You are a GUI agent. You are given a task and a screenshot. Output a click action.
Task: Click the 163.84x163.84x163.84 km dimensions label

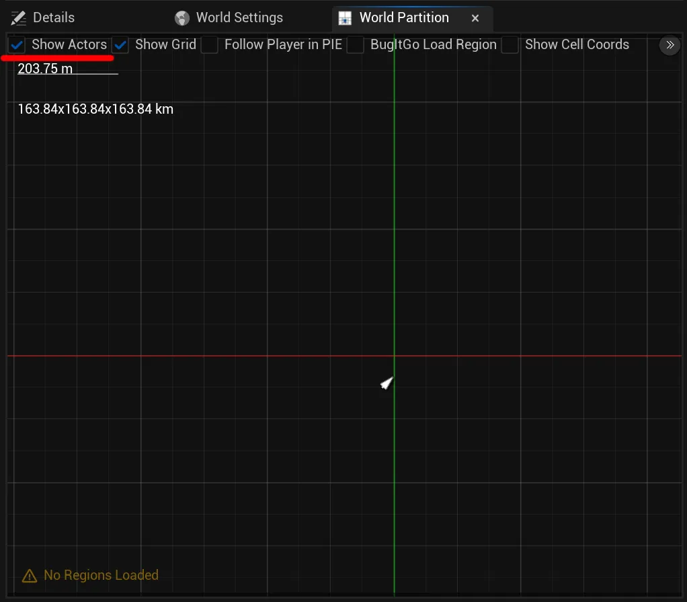click(x=95, y=109)
